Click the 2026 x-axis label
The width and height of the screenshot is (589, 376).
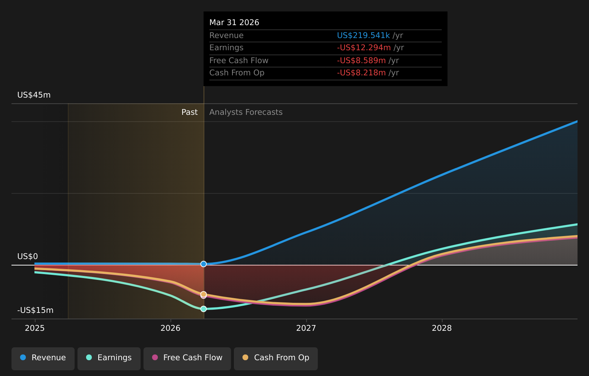tap(170, 328)
